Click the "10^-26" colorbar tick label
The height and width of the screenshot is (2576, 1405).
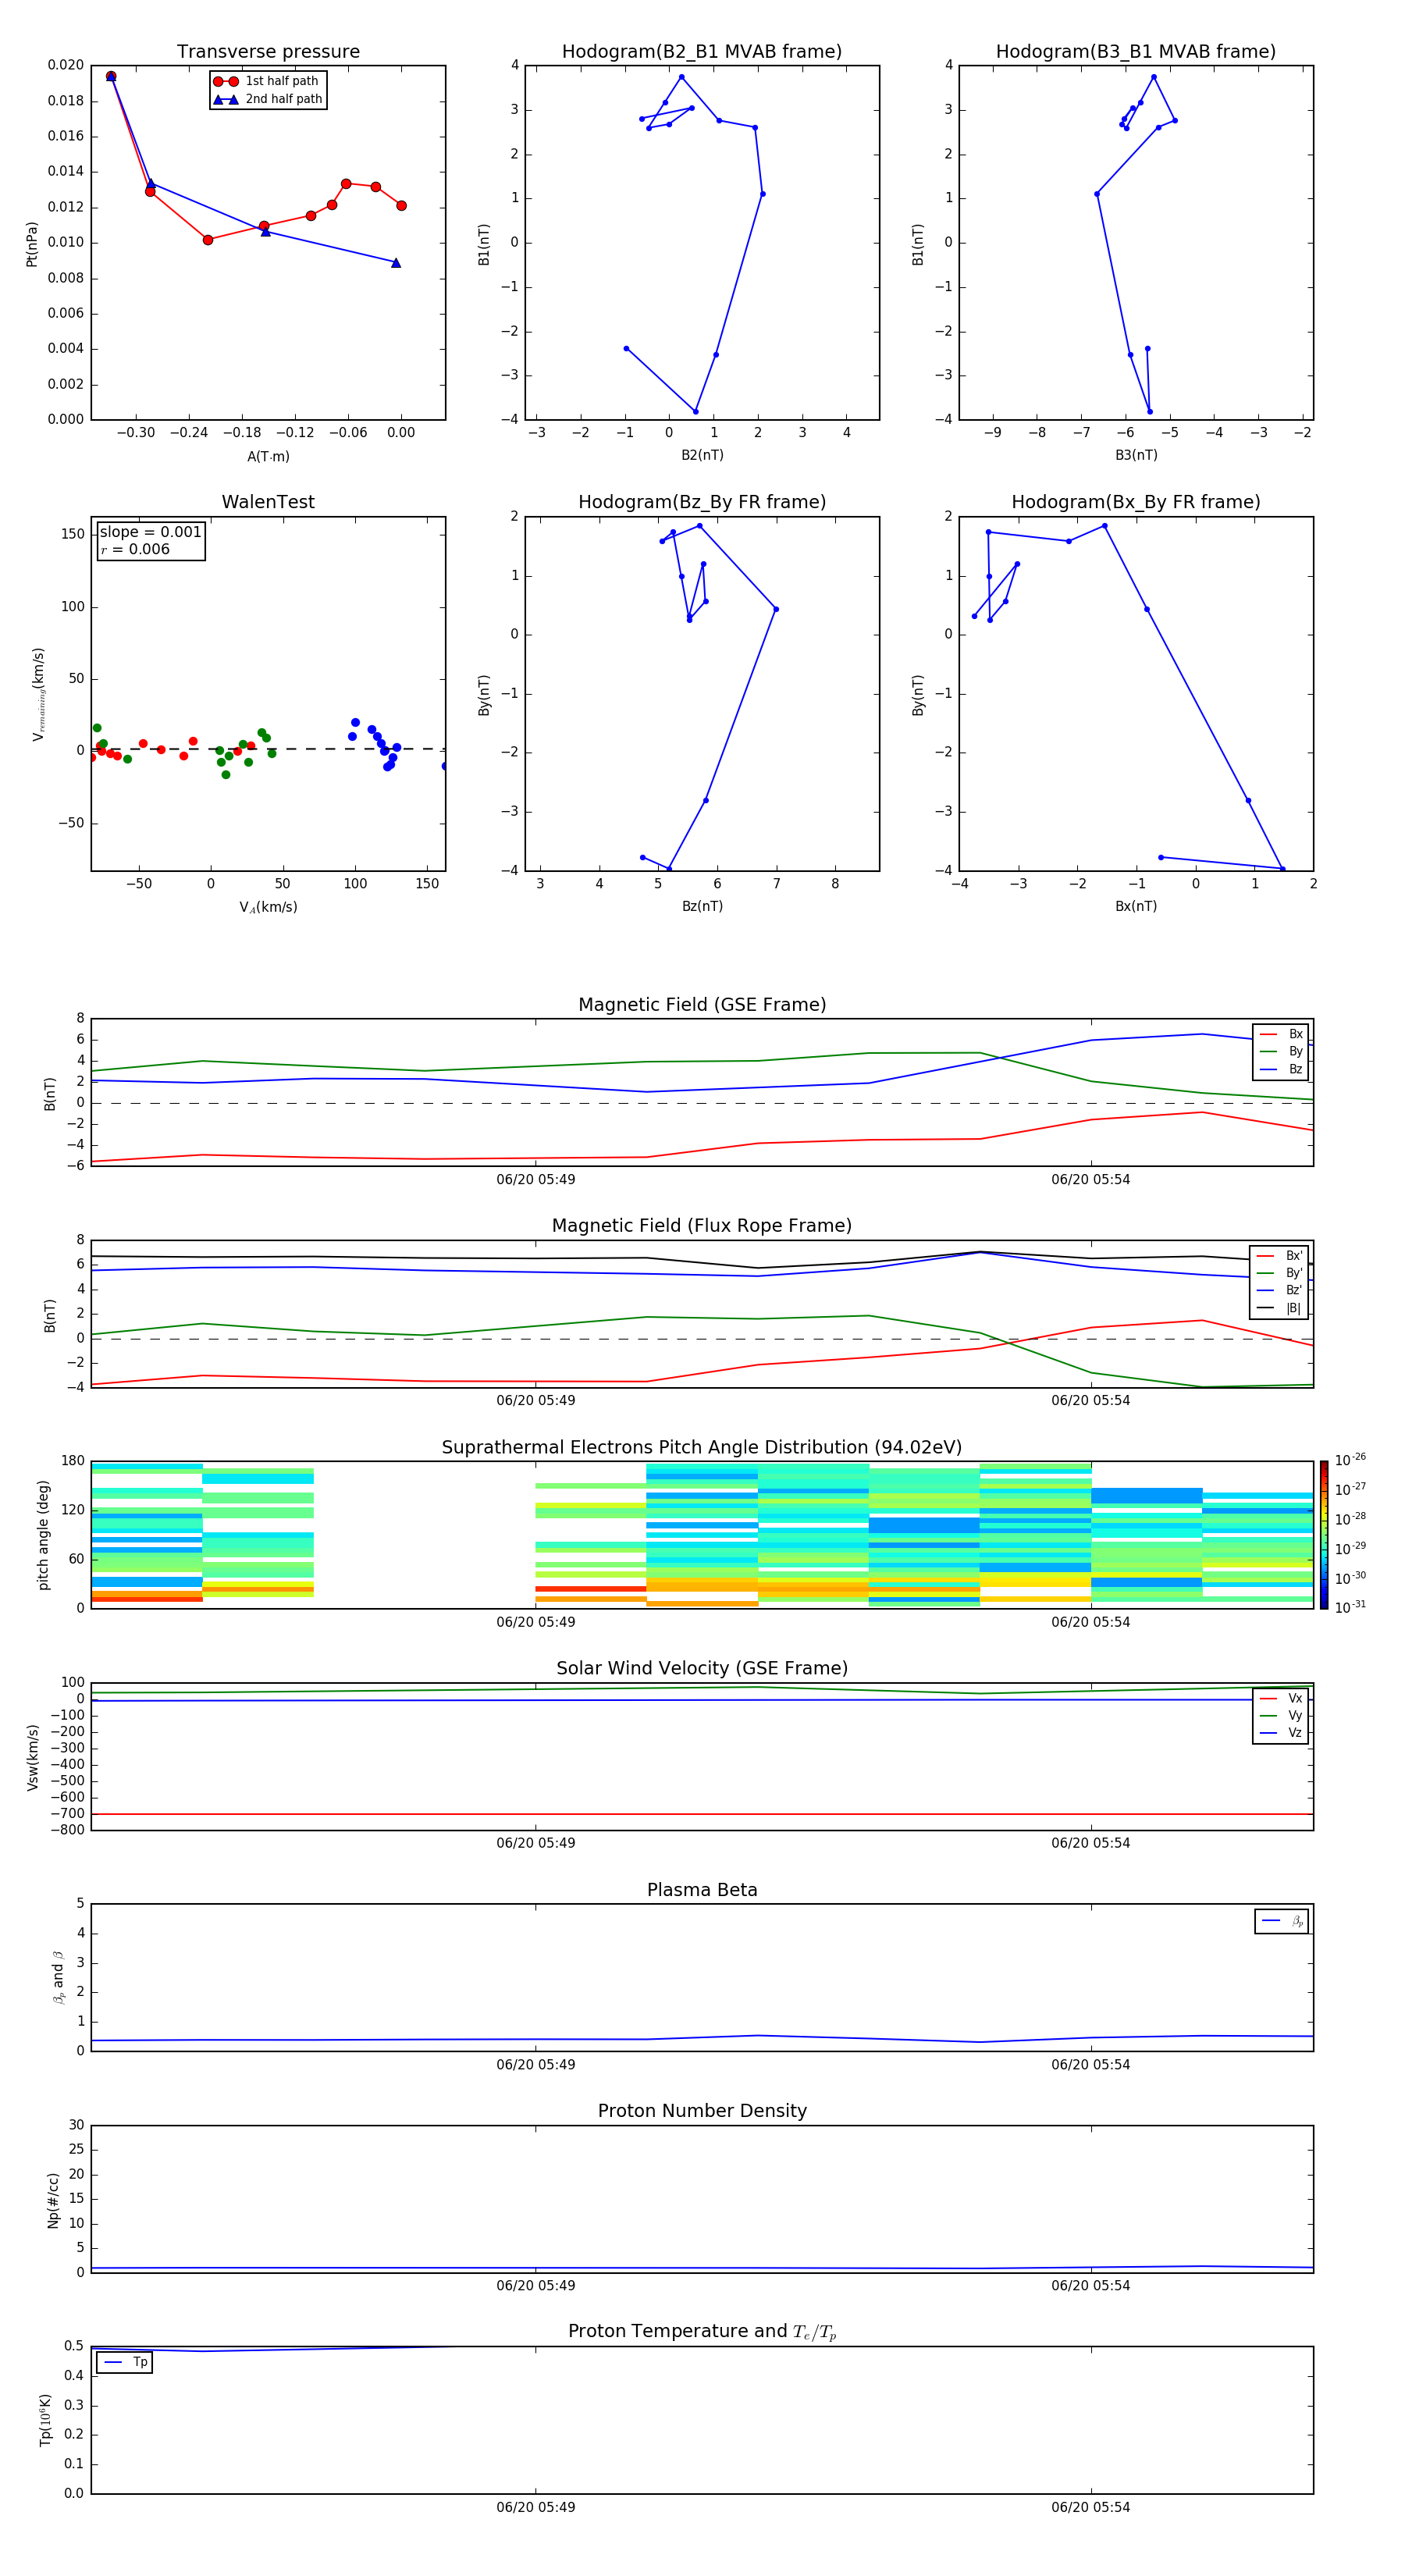pyautogui.click(x=1350, y=1460)
